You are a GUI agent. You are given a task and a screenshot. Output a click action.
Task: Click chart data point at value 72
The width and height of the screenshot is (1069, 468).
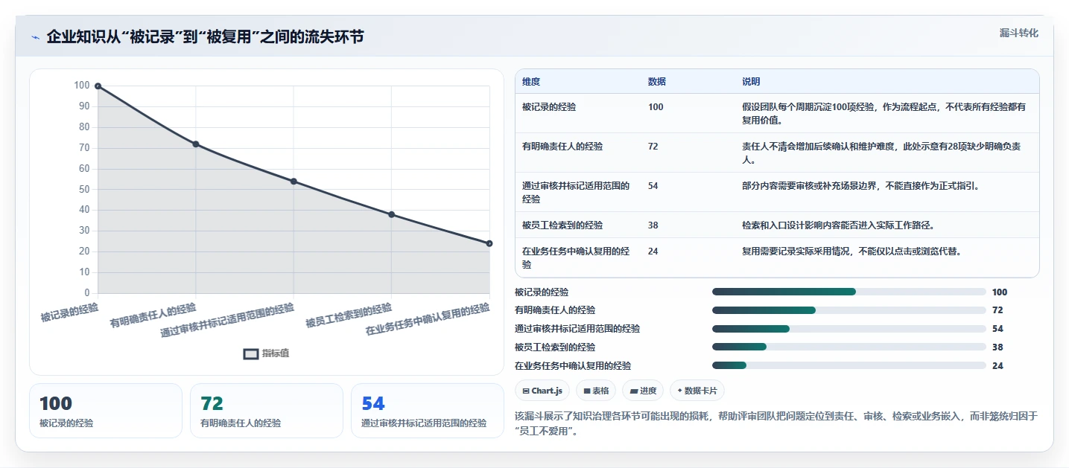(x=195, y=144)
